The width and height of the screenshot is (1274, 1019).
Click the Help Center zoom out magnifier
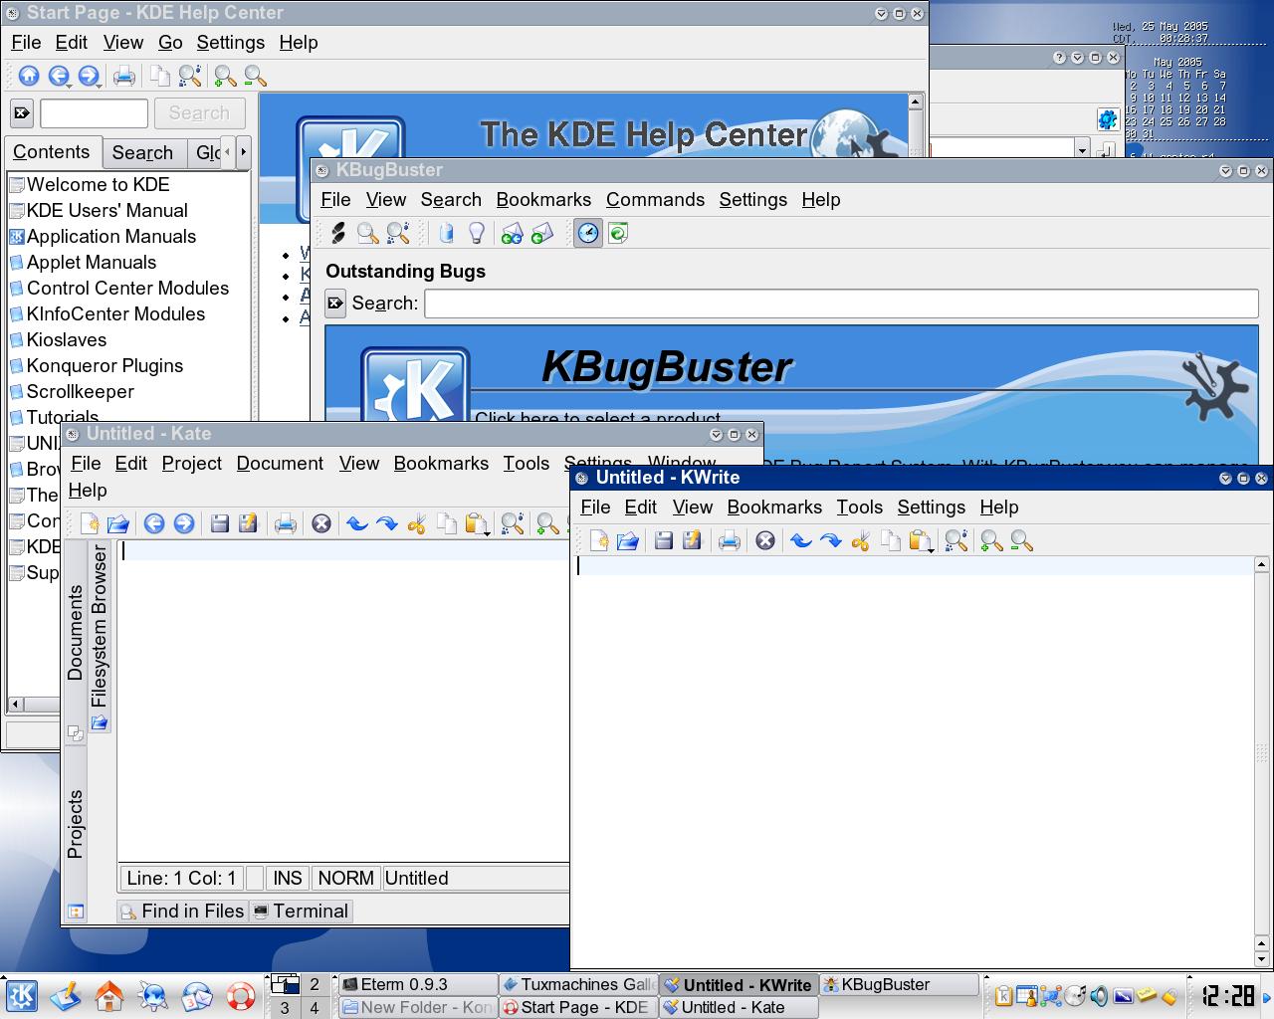point(255,76)
